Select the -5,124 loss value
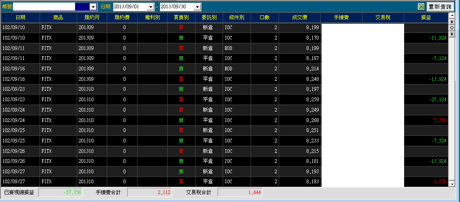460x202 pixels. click(x=439, y=58)
